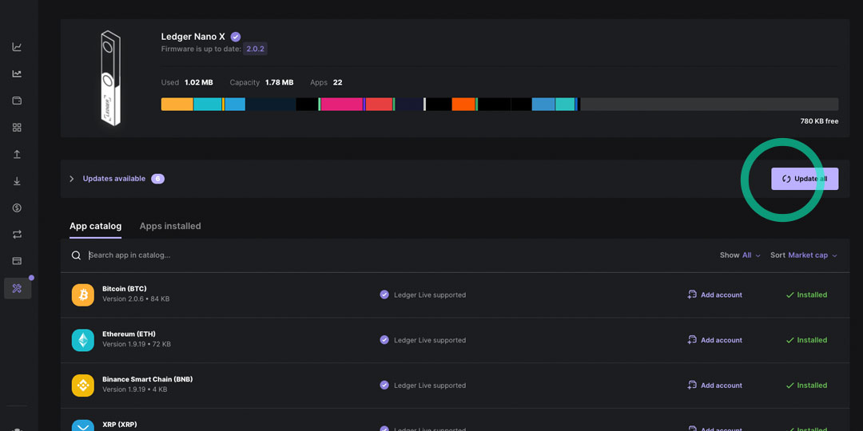Click the Installed status for Binance Smart Chain
The image size is (863, 431).
pyautogui.click(x=807, y=386)
